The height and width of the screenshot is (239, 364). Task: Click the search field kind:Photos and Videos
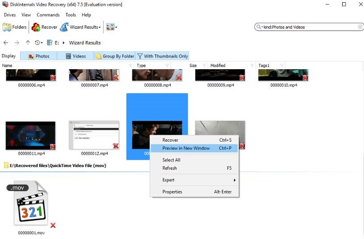tap(310, 27)
